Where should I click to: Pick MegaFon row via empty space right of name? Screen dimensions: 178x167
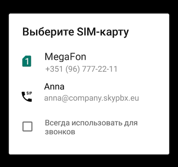coord(128,57)
